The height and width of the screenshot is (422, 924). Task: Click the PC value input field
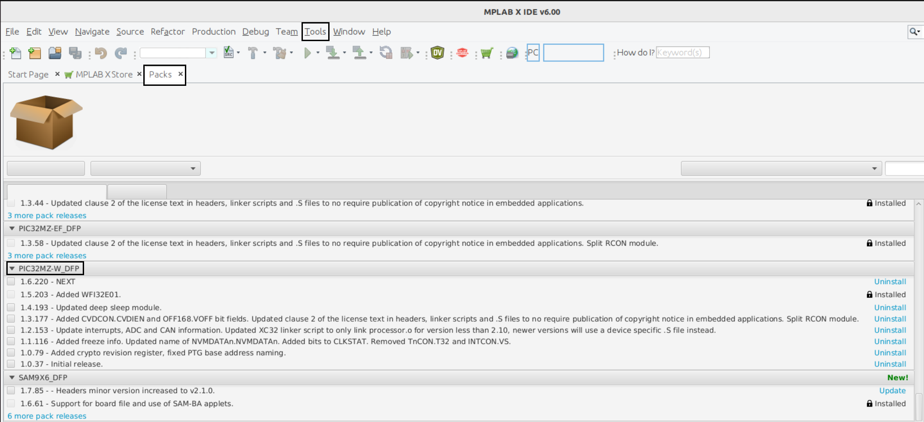pos(573,52)
